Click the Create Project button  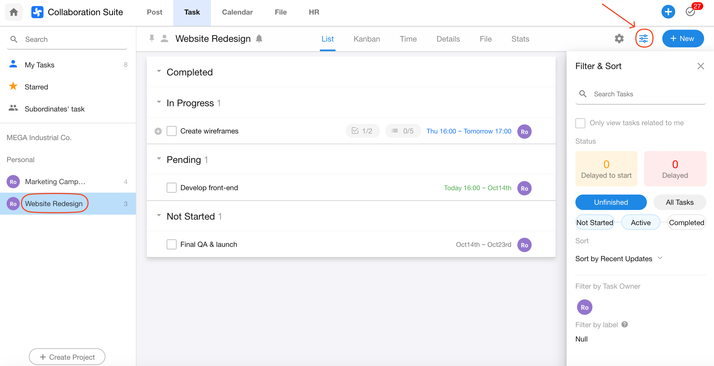point(67,357)
